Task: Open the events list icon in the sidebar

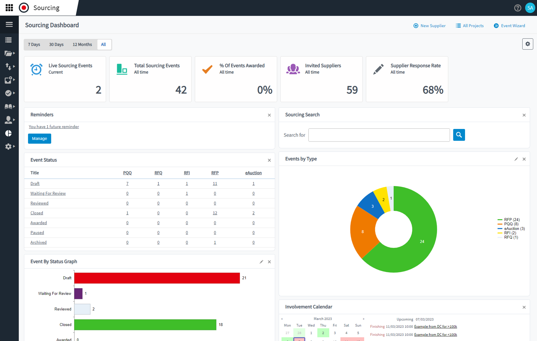Action: pos(9,40)
